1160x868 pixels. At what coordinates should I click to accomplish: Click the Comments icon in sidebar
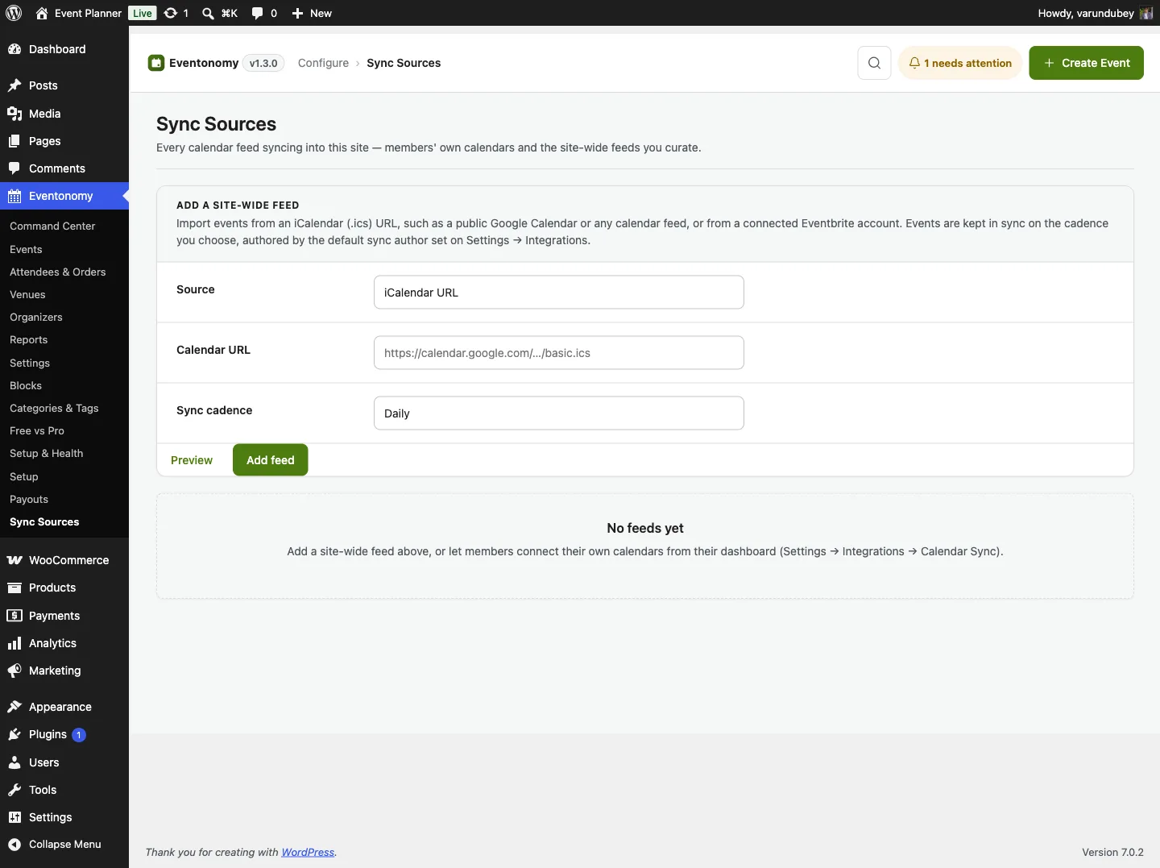coord(14,168)
